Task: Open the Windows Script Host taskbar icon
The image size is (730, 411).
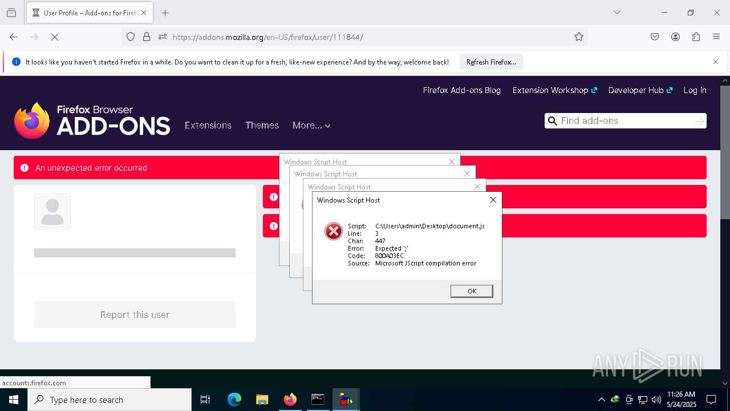Action: 346,400
